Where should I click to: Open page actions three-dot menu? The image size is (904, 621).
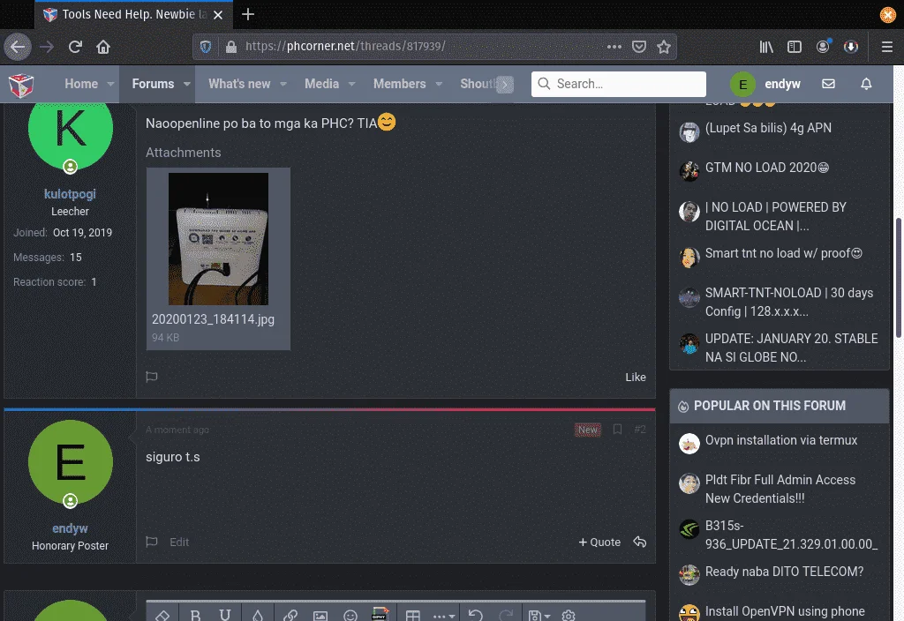614,47
